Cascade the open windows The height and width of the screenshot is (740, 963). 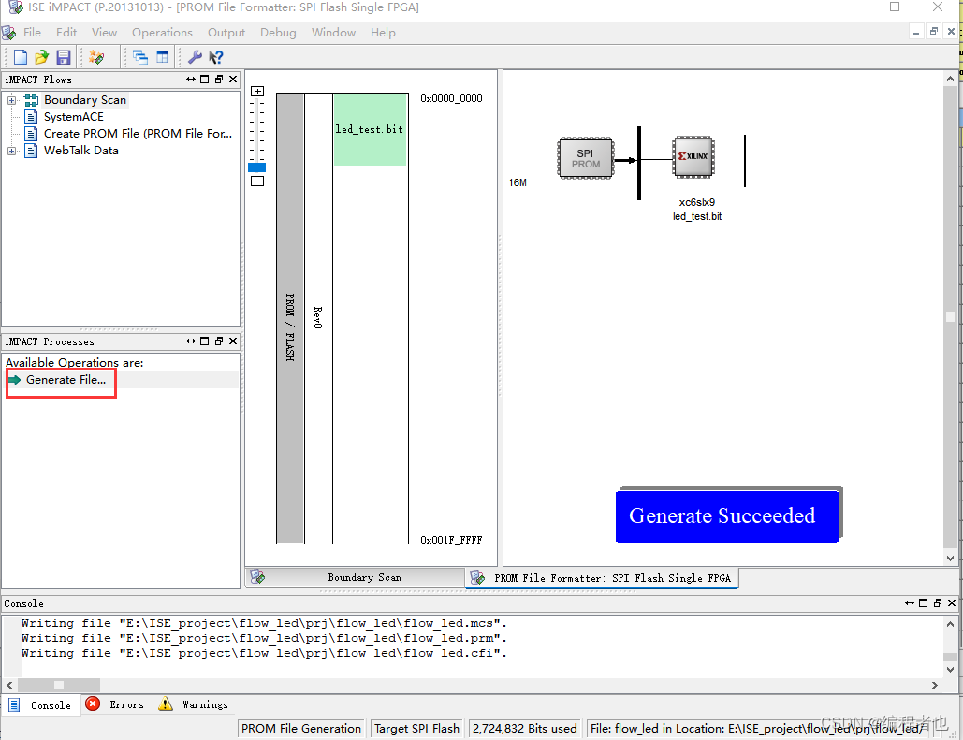[142, 56]
